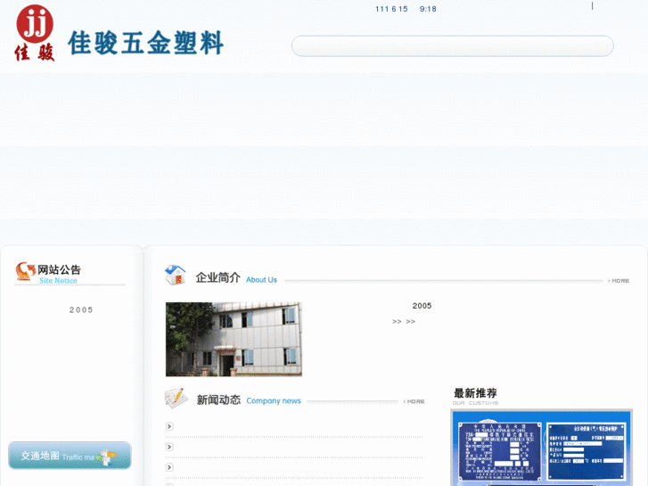Click the red jj 佳骏 logo
The width and height of the screenshot is (648, 486).
click(35, 33)
